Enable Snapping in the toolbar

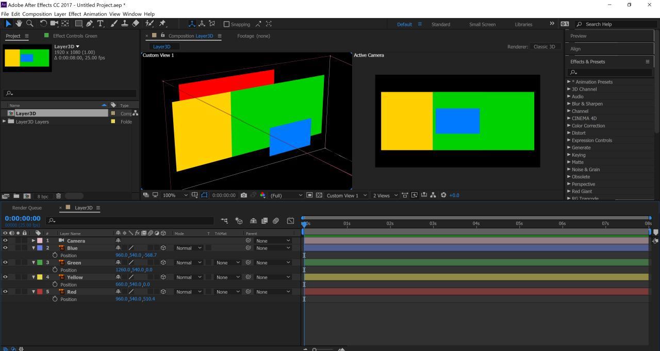pyautogui.click(x=226, y=24)
